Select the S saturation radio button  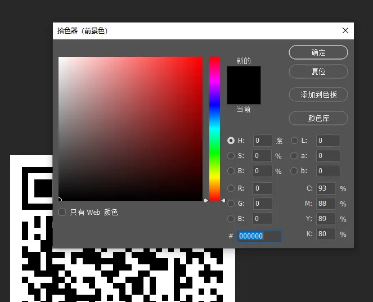231,156
